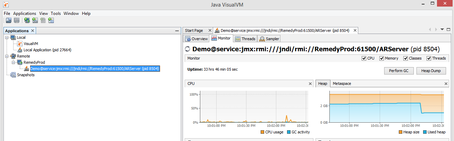
Task: Click the Local computer icon in tree
Action: 13,37
